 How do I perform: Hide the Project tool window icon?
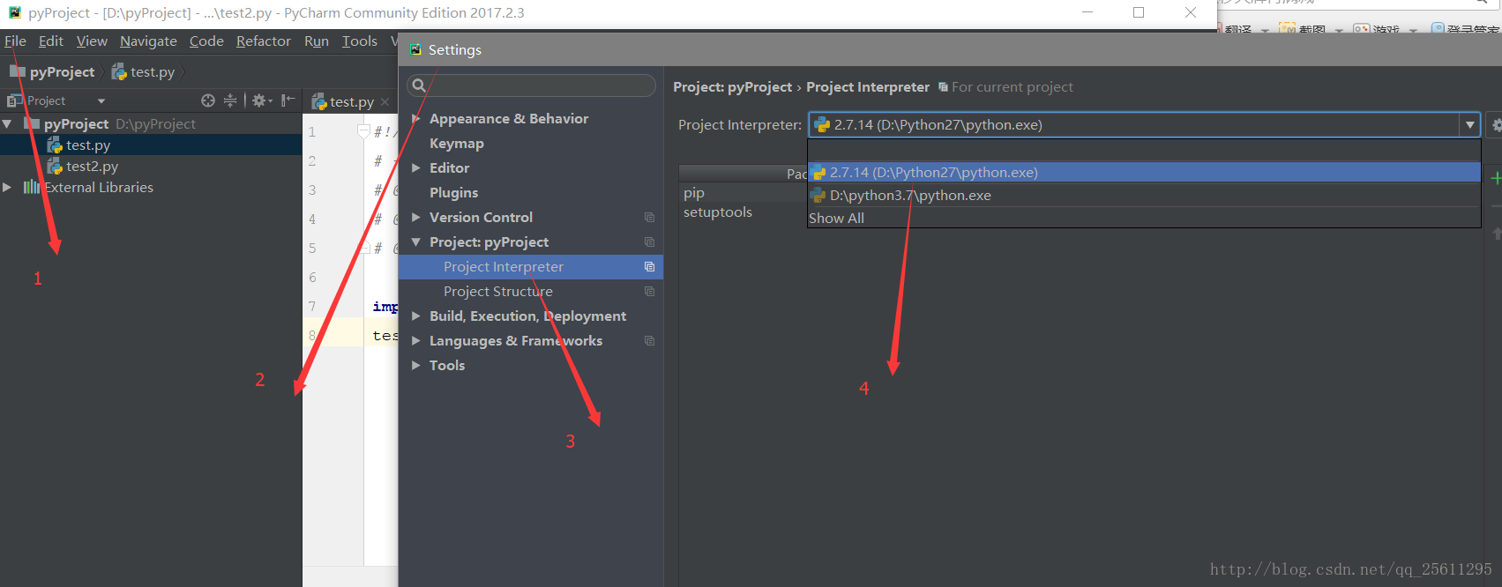tap(288, 100)
